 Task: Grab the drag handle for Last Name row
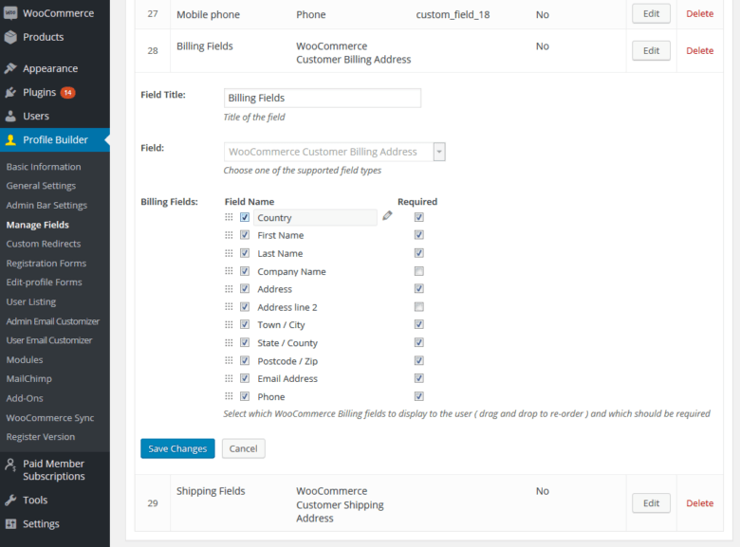tap(229, 253)
